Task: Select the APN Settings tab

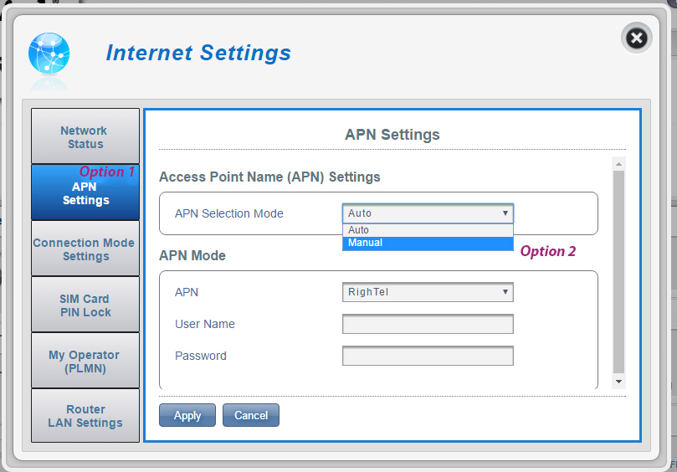Action: tap(85, 192)
